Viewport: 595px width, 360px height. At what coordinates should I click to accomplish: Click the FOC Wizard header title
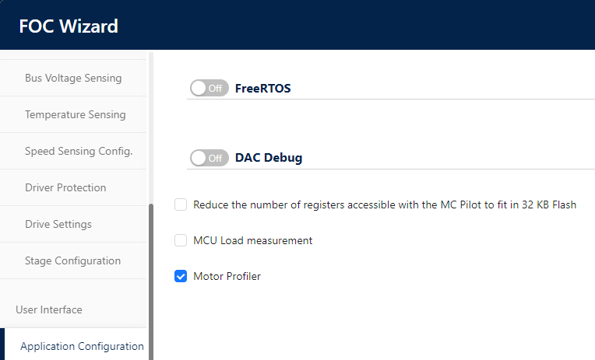click(x=69, y=26)
